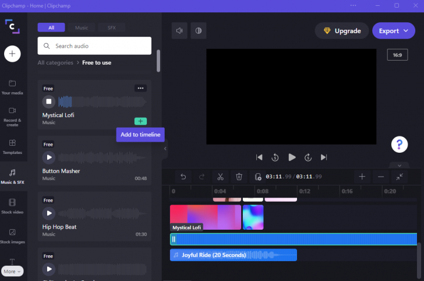
Task: Stop Mystical Lofi preview playback
Action: (x=49, y=101)
